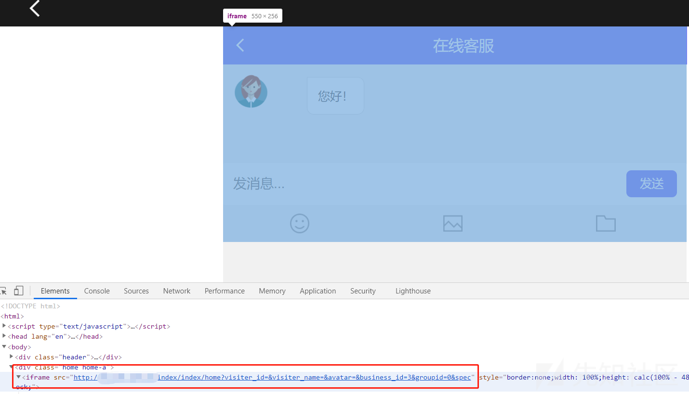Focus the 发消息... message input field
The height and width of the screenshot is (394, 689).
[x=424, y=183]
